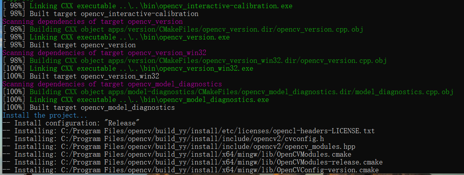Click the Installing OpenCVConfig-version.cmake line
Viewport: 464px width, 175px height.
(x=191, y=170)
